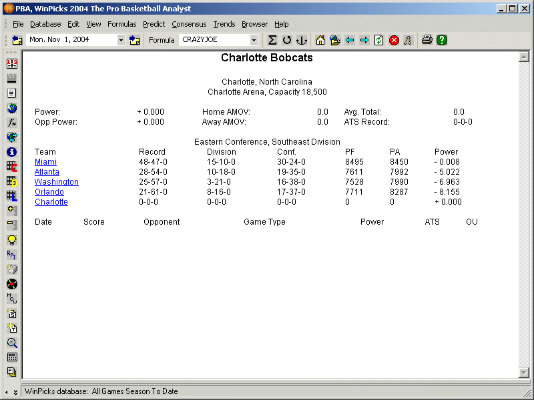
Task: Click the open folder with globe icon
Action: 335,40
